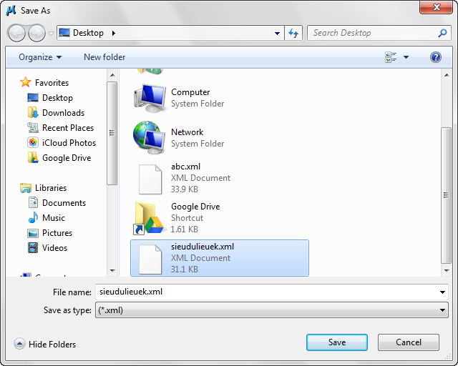Open the view options dropdown arrow

tap(406, 57)
